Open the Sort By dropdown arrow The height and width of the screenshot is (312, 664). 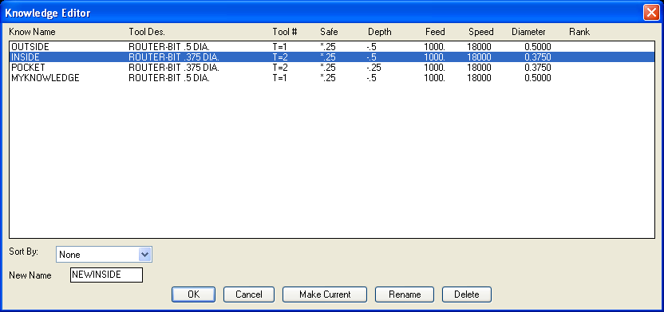point(144,255)
